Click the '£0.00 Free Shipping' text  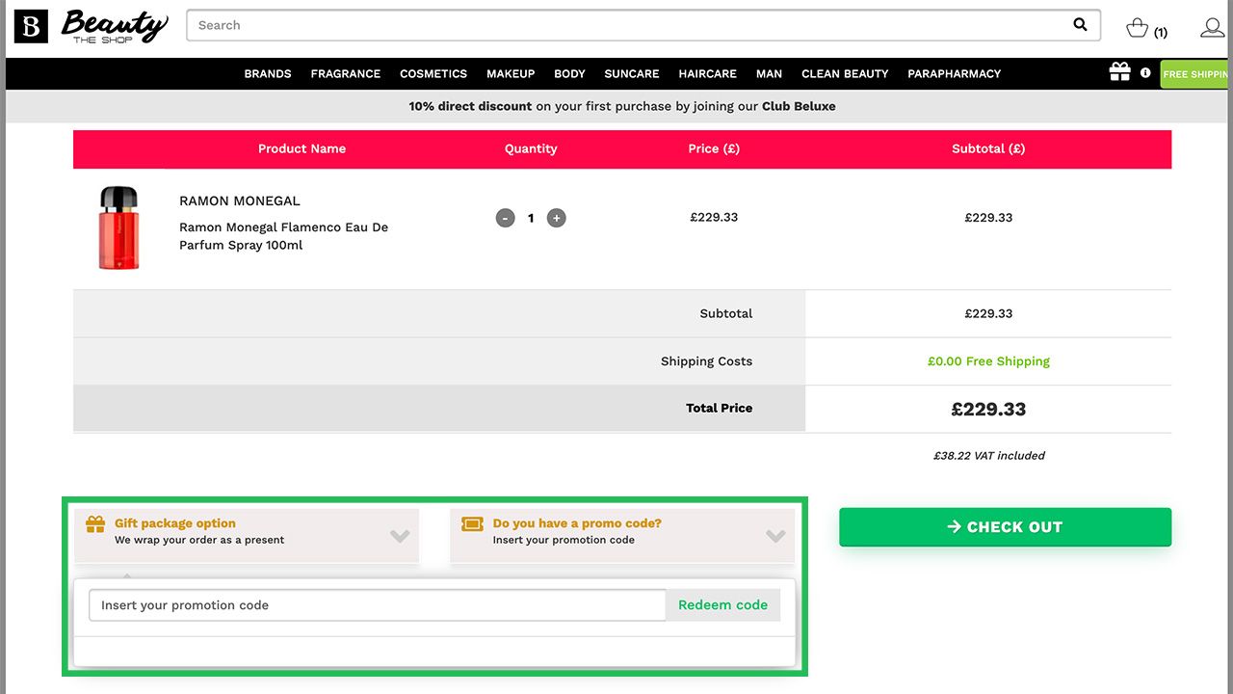[x=988, y=361]
